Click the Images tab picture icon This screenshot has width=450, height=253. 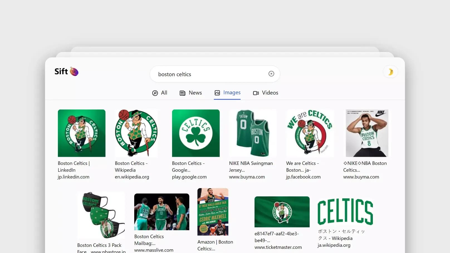pyautogui.click(x=217, y=93)
